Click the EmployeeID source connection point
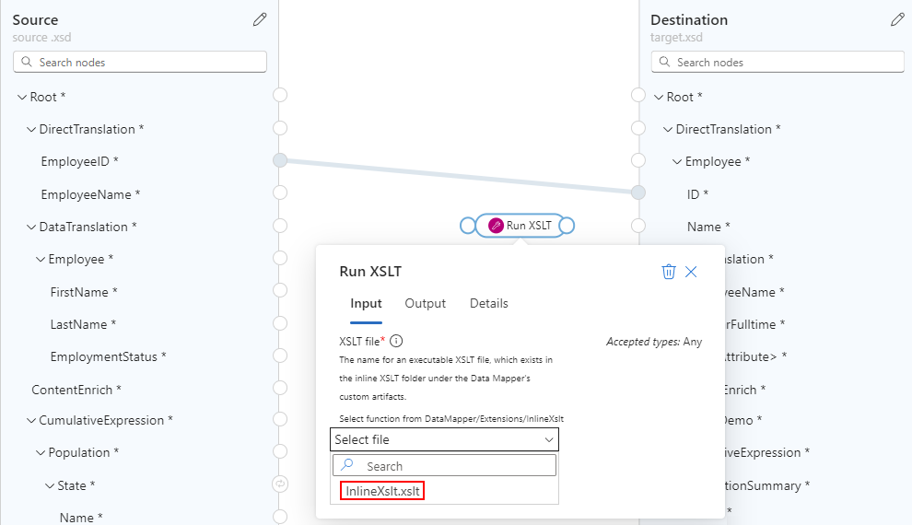This screenshot has height=525, width=912. tap(280, 161)
